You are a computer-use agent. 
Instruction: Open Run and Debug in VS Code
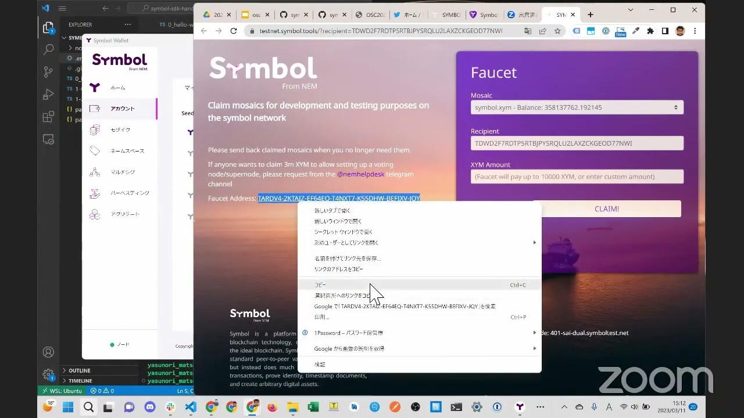click(49, 95)
